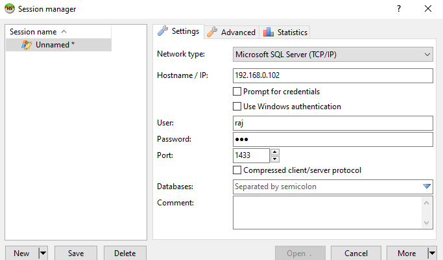Click the Databases label
The height and width of the screenshot is (260, 443).
pos(175,187)
